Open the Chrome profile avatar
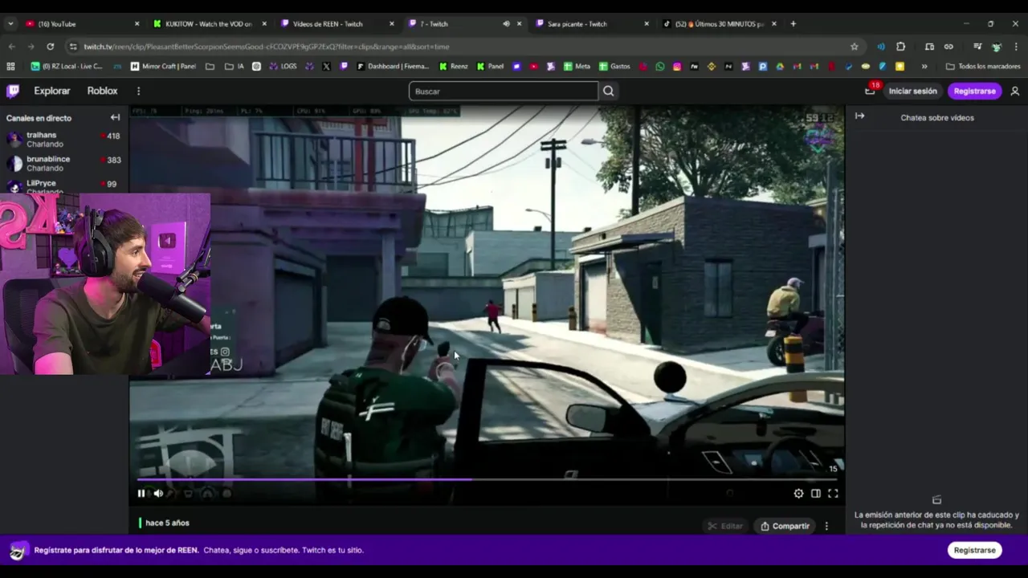 coord(997,47)
